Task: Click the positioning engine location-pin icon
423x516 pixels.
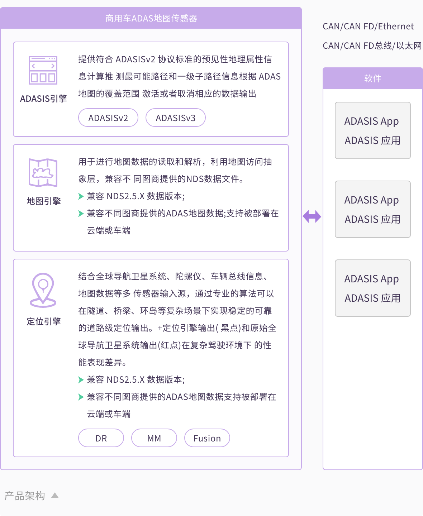Action: (43, 290)
